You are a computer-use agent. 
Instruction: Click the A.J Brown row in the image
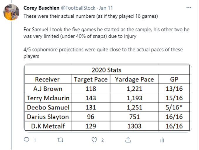(x=107, y=89)
